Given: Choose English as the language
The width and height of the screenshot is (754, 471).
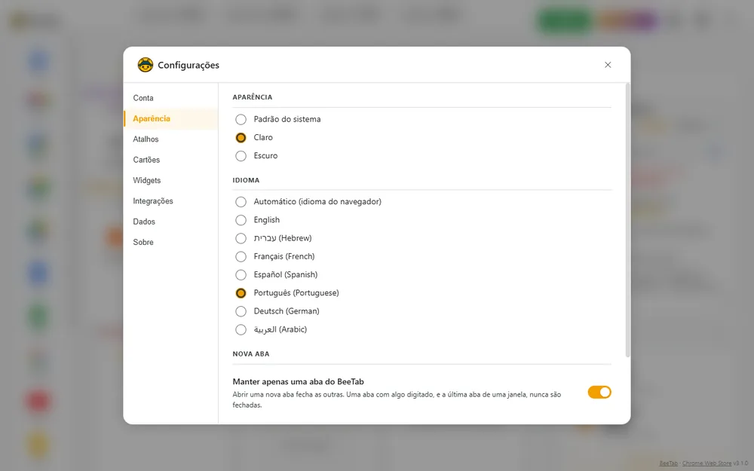Looking at the screenshot, I should [241, 220].
